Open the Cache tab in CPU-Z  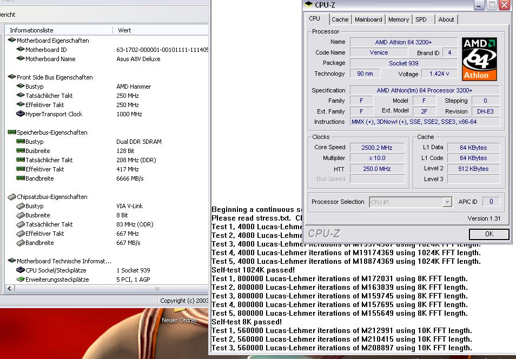340,19
